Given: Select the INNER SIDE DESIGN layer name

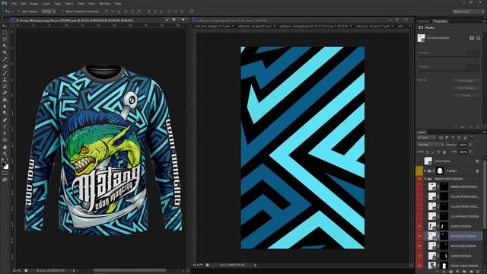Looking at the screenshot, I should click(x=463, y=187).
